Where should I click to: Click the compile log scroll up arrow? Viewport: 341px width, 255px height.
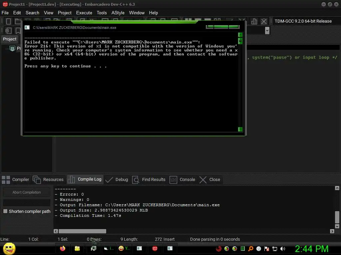point(337,188)
